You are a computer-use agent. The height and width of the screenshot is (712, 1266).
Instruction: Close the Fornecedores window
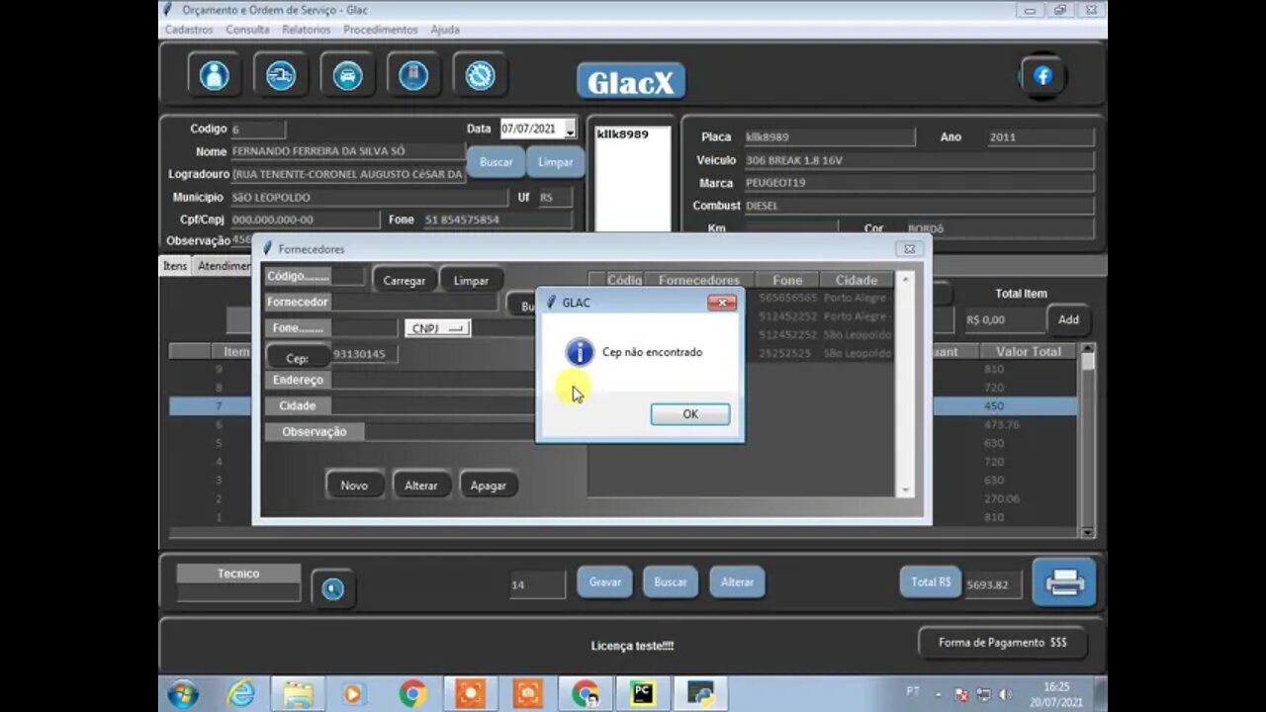point(909,249)
